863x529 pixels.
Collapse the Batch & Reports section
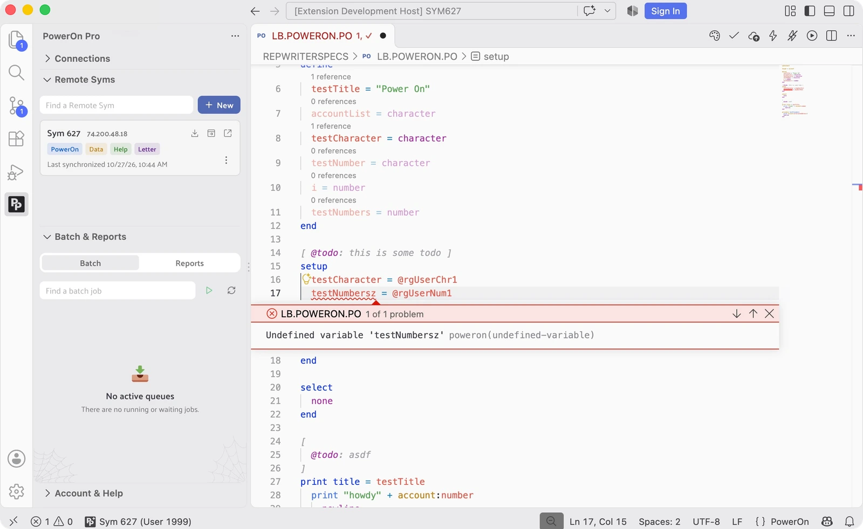click(x=140, y=236)
